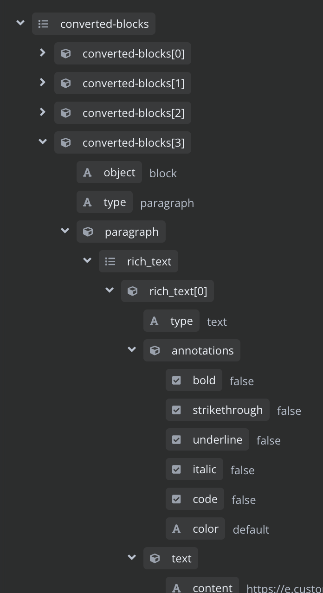Select the underline property pill

pyautogui.click(x=207, y=440)
